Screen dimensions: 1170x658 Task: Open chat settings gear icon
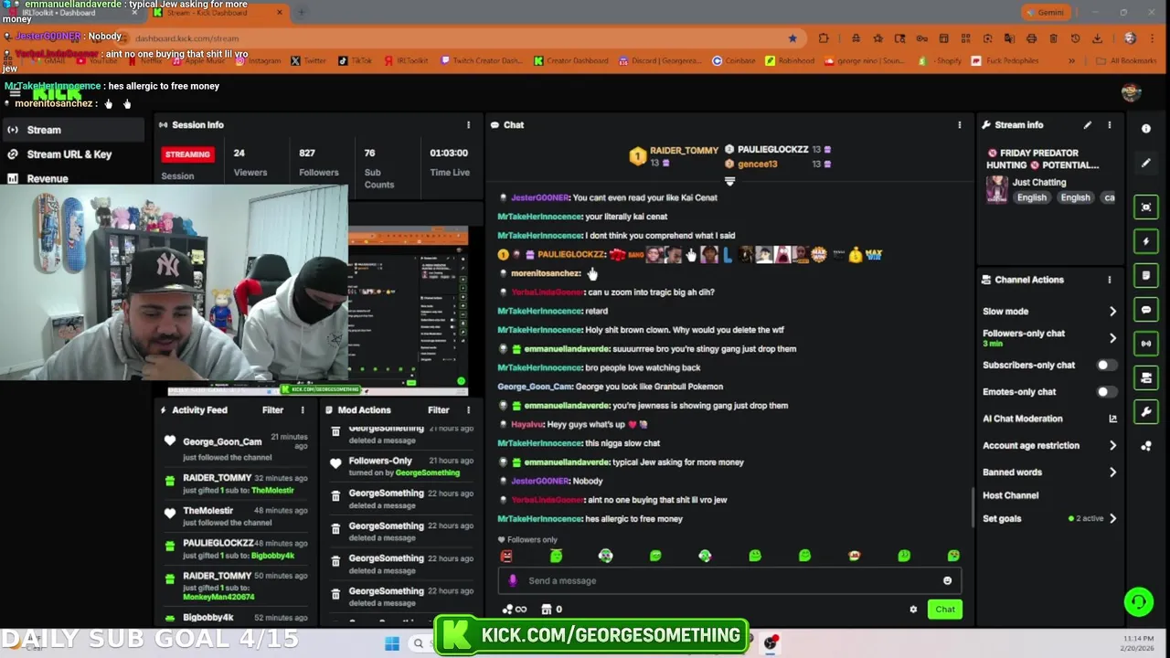913,610
